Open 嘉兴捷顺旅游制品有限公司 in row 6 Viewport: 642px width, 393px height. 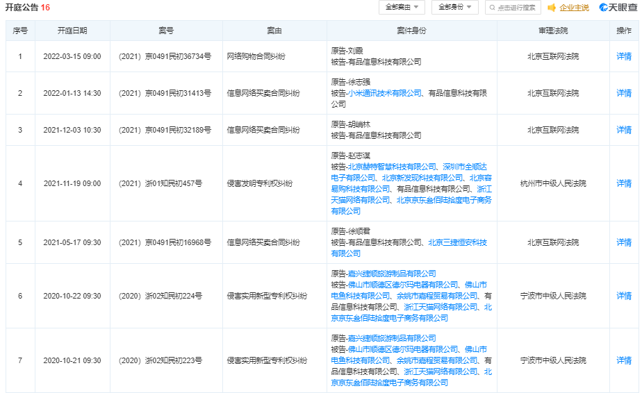point(392,274)
